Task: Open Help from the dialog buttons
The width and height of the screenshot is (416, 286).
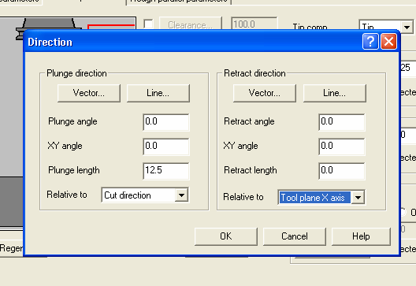Action: 361,236
